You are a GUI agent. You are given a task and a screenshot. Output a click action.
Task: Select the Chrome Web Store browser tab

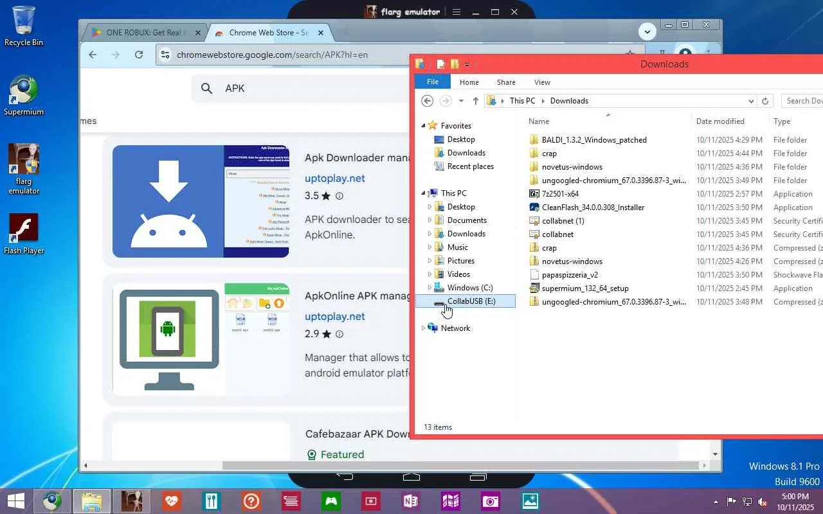tap(270, 33)
